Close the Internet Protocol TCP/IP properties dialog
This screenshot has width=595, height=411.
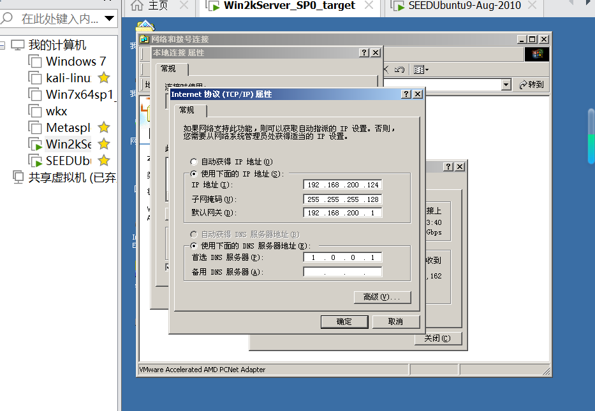coord(418,94)
